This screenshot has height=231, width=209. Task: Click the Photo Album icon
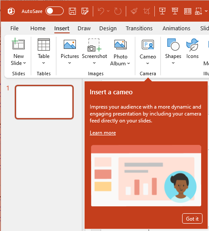(x=121, y=45)
